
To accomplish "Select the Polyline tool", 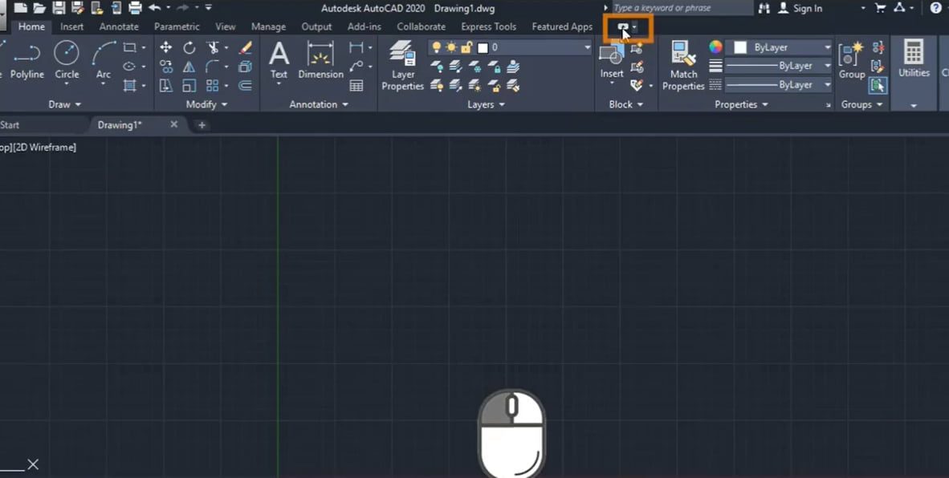I will tap(27, 61).
